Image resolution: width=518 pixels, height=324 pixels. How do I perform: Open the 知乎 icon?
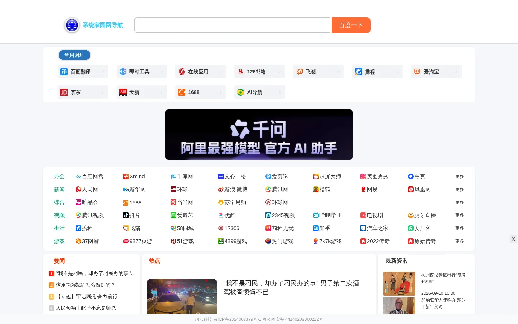[316, 228]
